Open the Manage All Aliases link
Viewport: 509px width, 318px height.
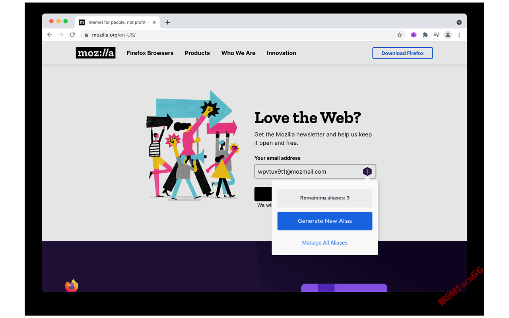point(325,242)
